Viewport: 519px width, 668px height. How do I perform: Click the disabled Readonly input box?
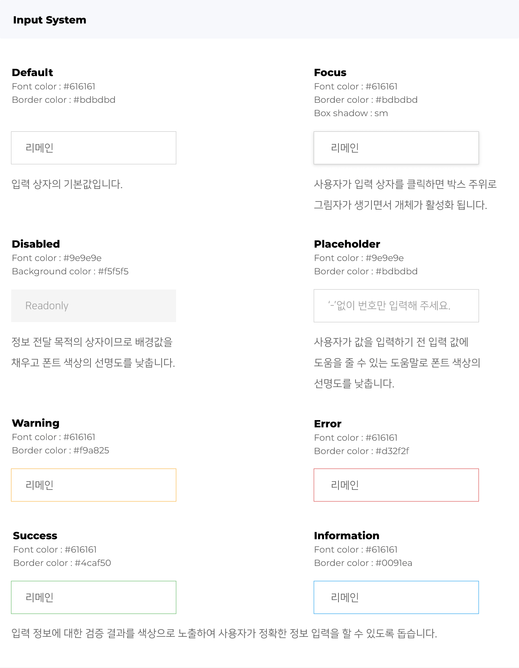click(x=93, y=306)
